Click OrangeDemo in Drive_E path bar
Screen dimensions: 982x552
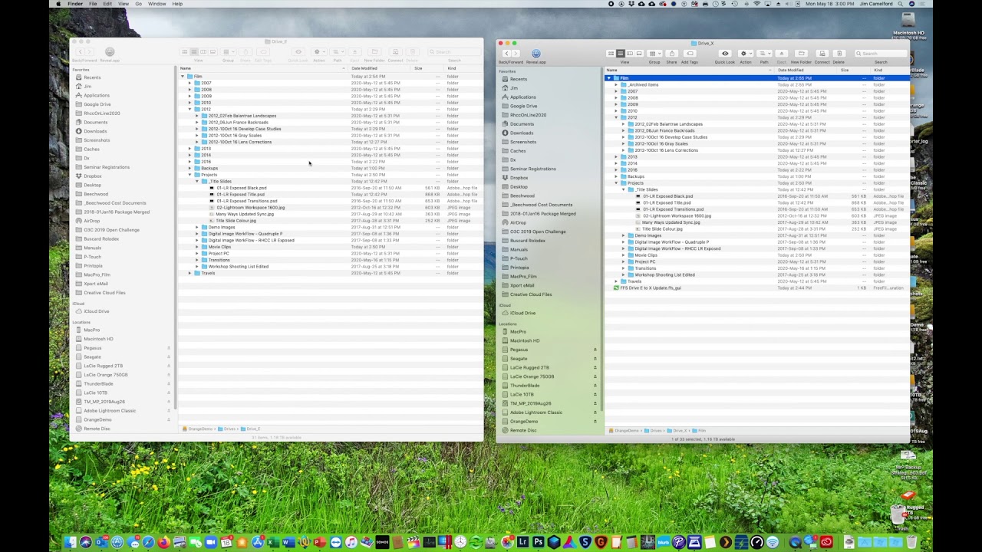pyautogui.click(x=198, y=429)
